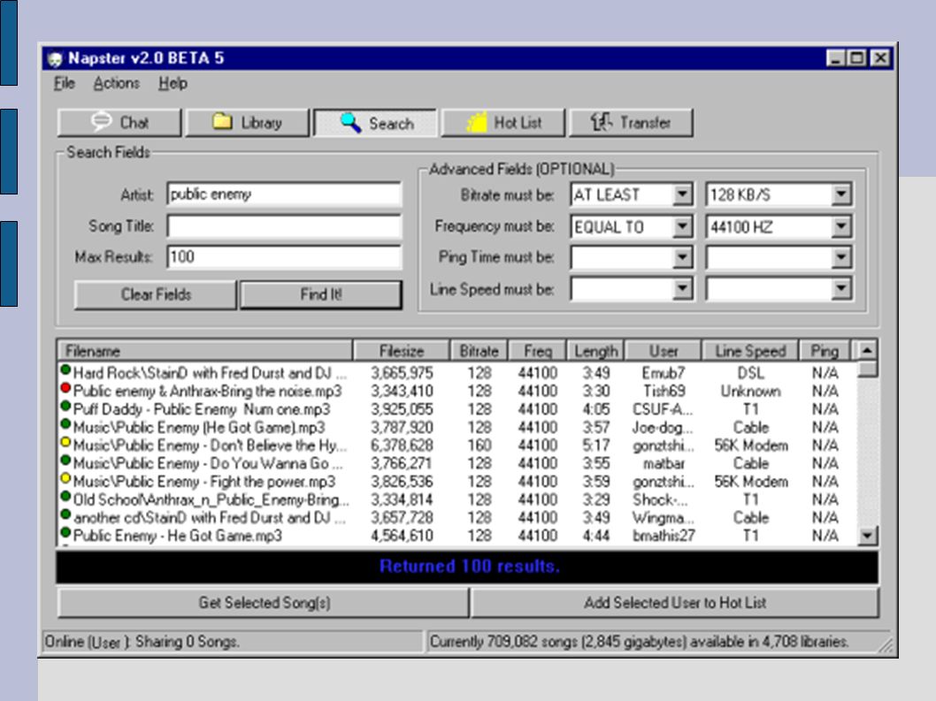Image resolution: width=936 pixels, height=701 pixels.
Task: Click the Length column header
Action: point(595,351)
